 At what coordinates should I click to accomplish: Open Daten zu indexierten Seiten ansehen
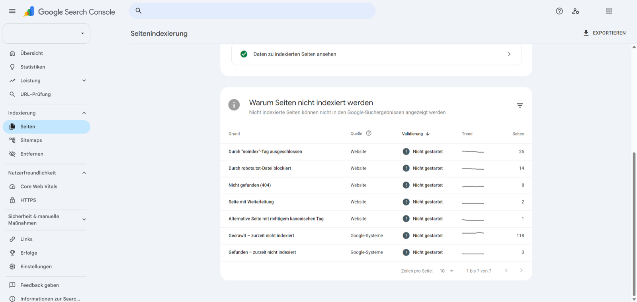click(376, 54)
